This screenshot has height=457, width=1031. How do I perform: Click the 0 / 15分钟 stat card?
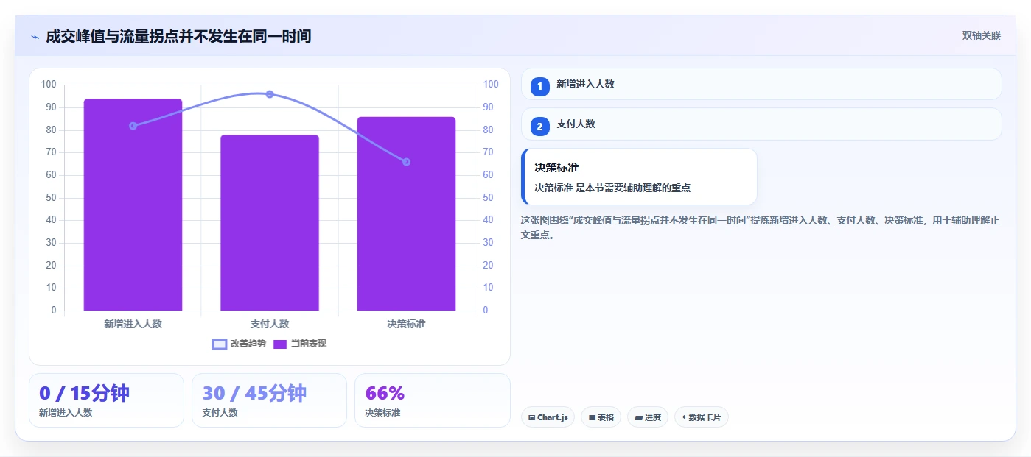pyautogui.click(x=106, y=400)
